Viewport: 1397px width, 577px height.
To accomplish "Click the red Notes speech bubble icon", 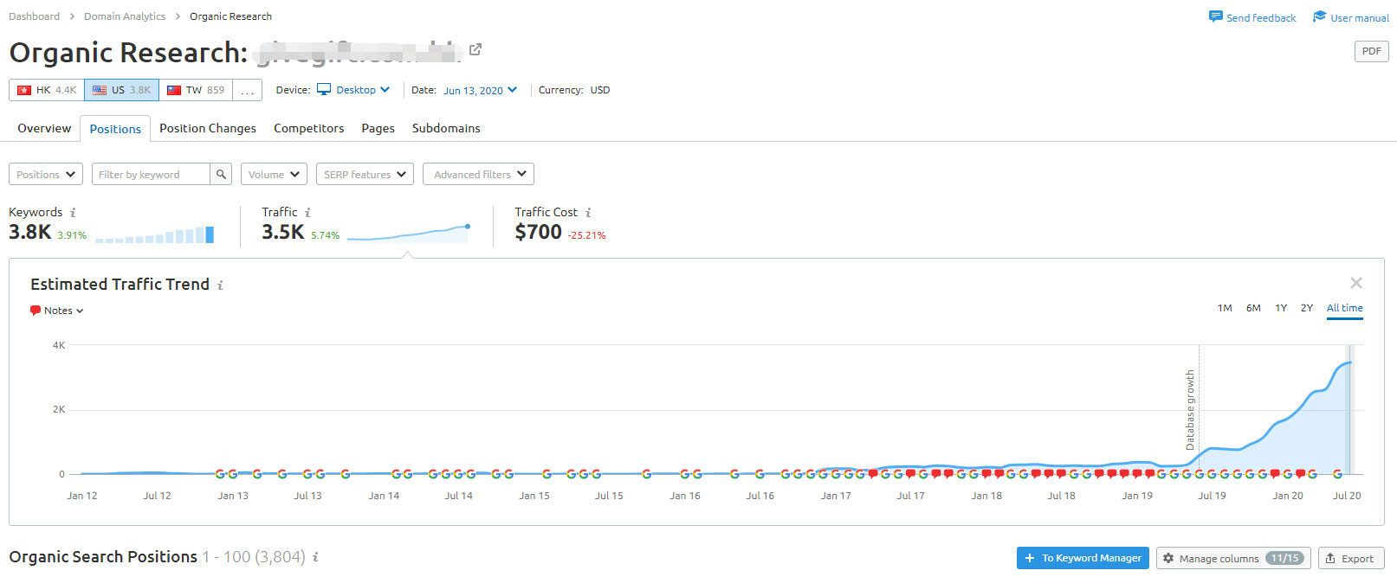I will [36, 311].
